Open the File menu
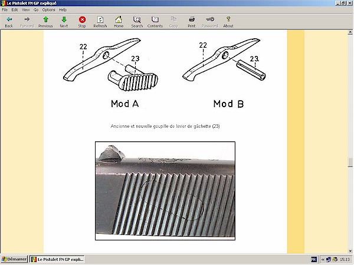The image size is (354, 265). (x=5, y=10)
